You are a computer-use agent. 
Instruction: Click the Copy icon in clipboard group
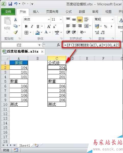click(x=16, y=26)
